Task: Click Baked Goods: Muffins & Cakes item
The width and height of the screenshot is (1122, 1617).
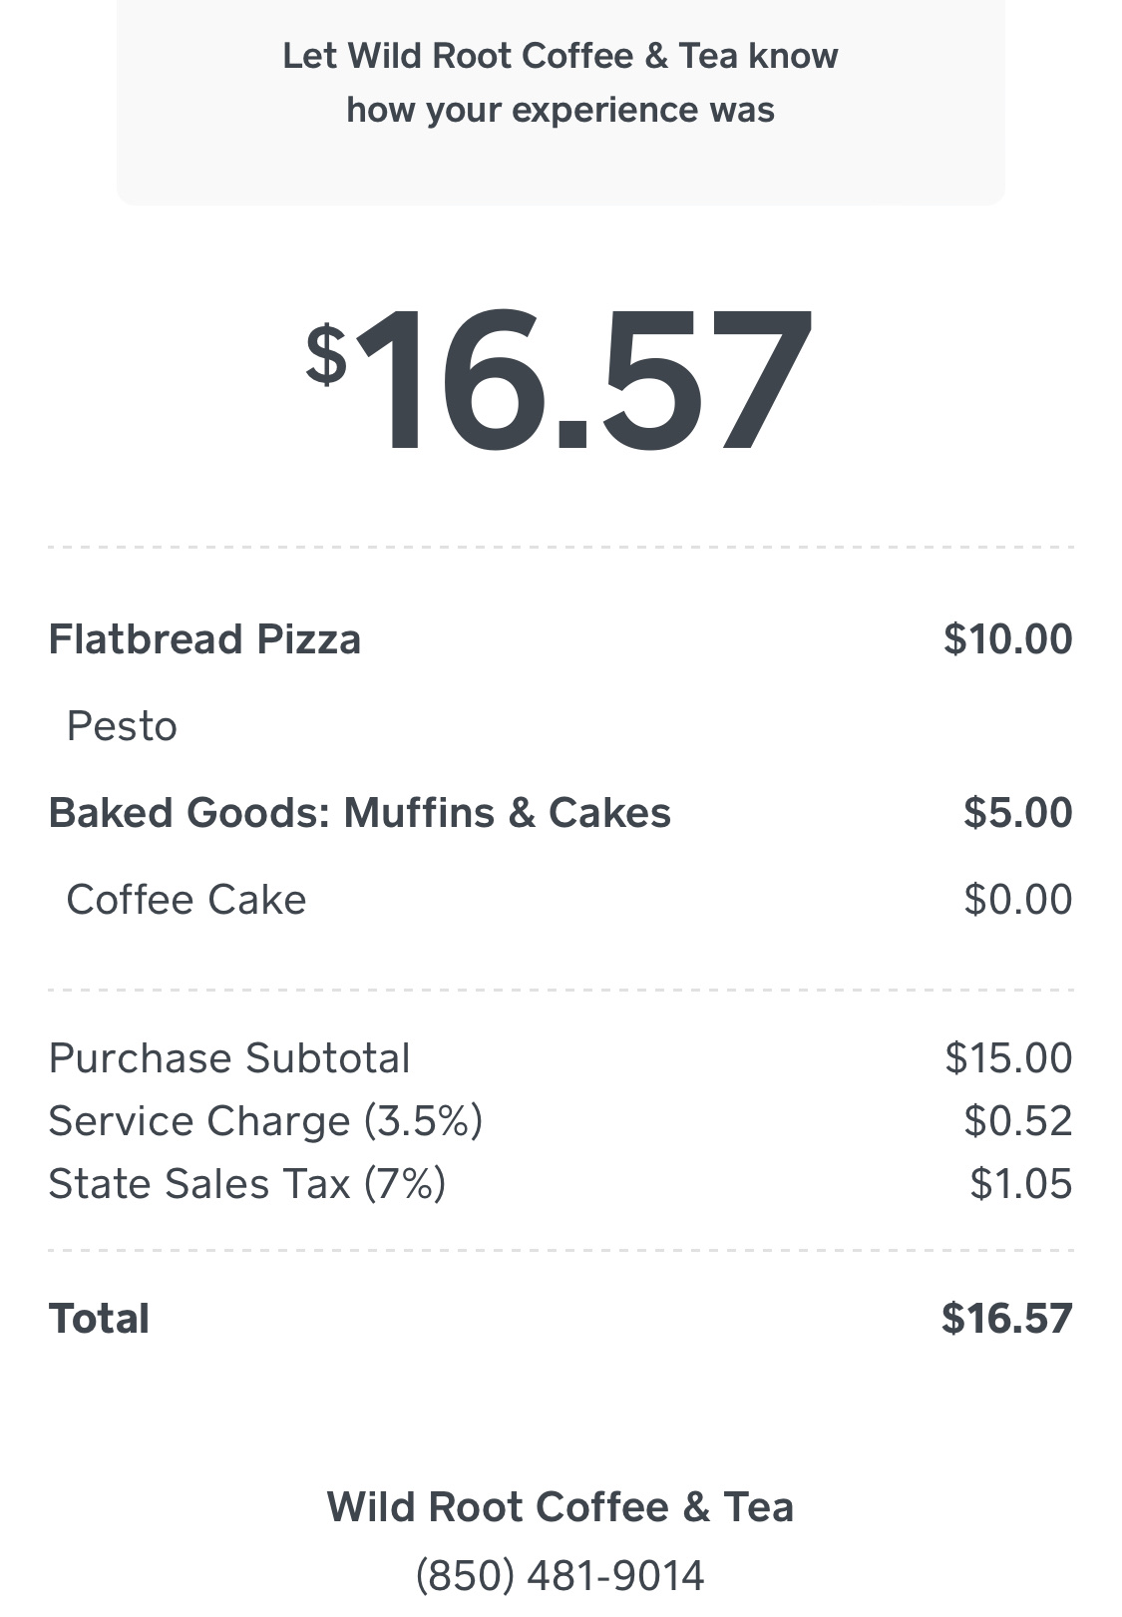Action: point(359,813)
